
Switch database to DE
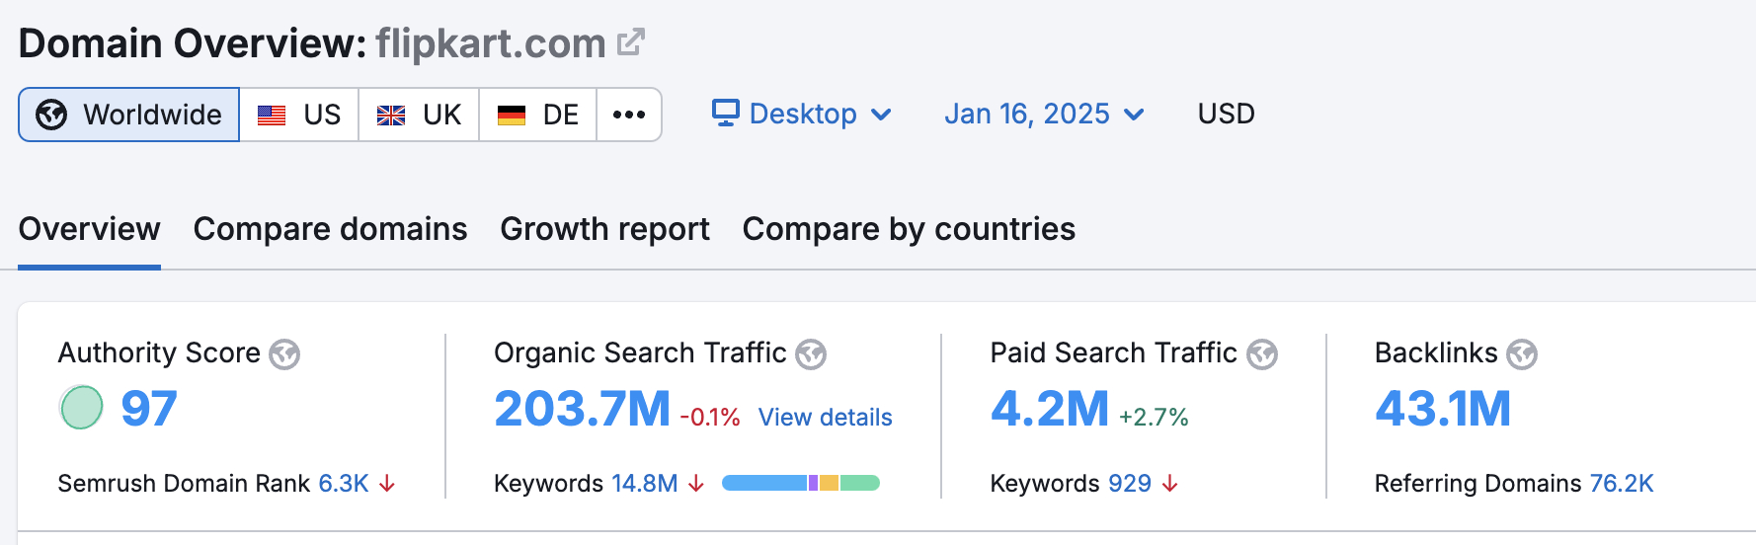(538, 115)
